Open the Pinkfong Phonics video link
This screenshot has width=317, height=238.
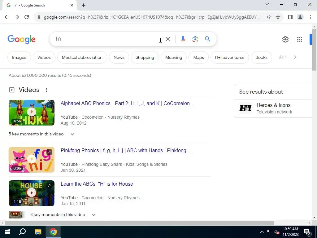click(126, 151)
